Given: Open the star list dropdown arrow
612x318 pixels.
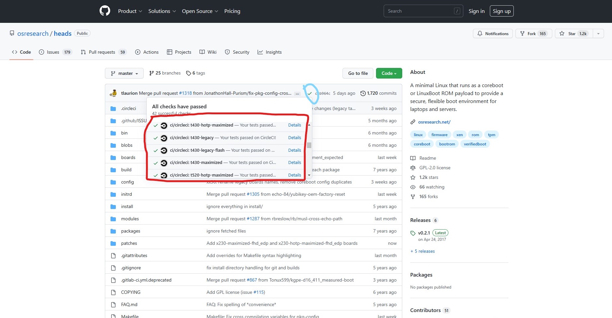Looking at the screenshot, I should click(598, 33).
